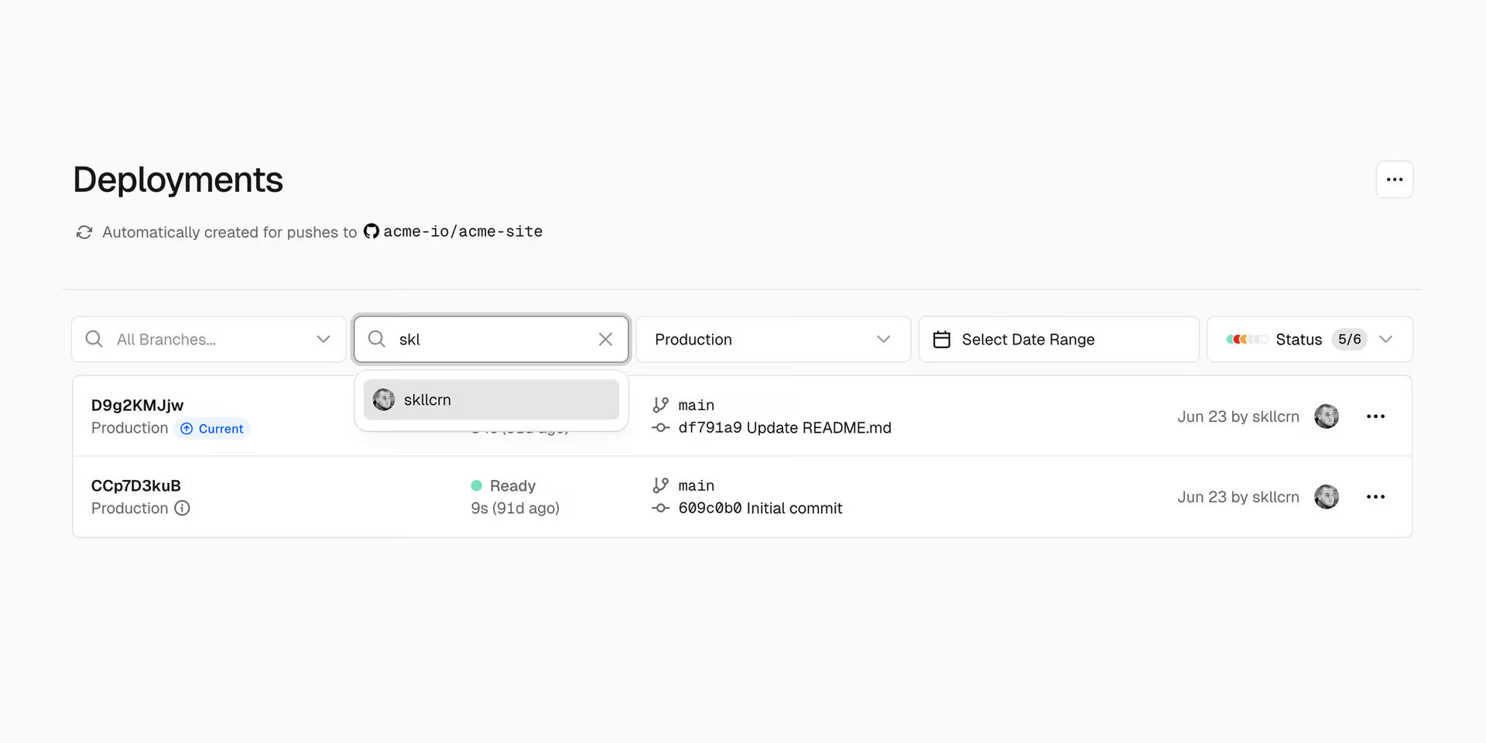The image size is (1486, 743).
Task: Click skllcrn avatar on Initial commit row
Action: click(1326, 497)
